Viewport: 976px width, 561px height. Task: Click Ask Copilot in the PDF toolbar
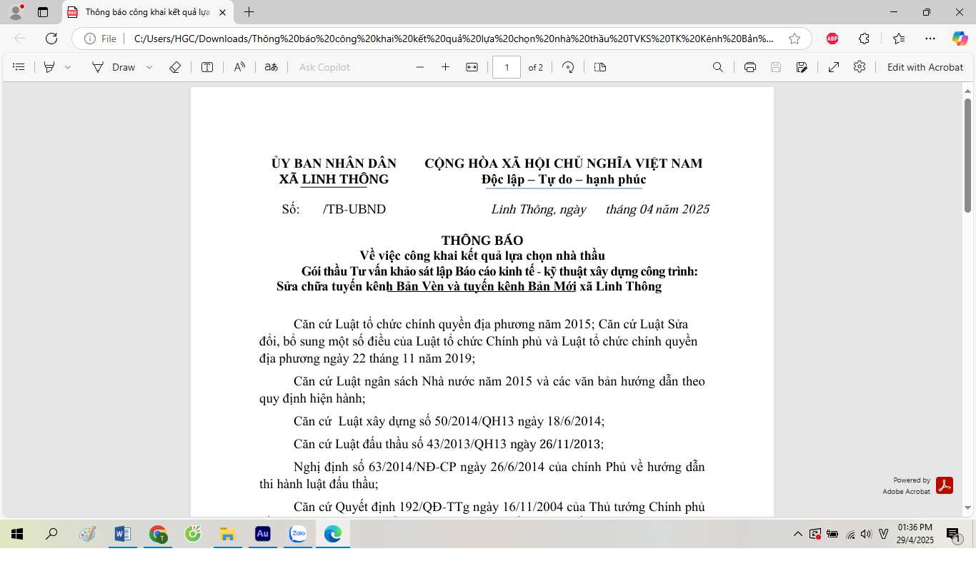(x=324, y=67)
